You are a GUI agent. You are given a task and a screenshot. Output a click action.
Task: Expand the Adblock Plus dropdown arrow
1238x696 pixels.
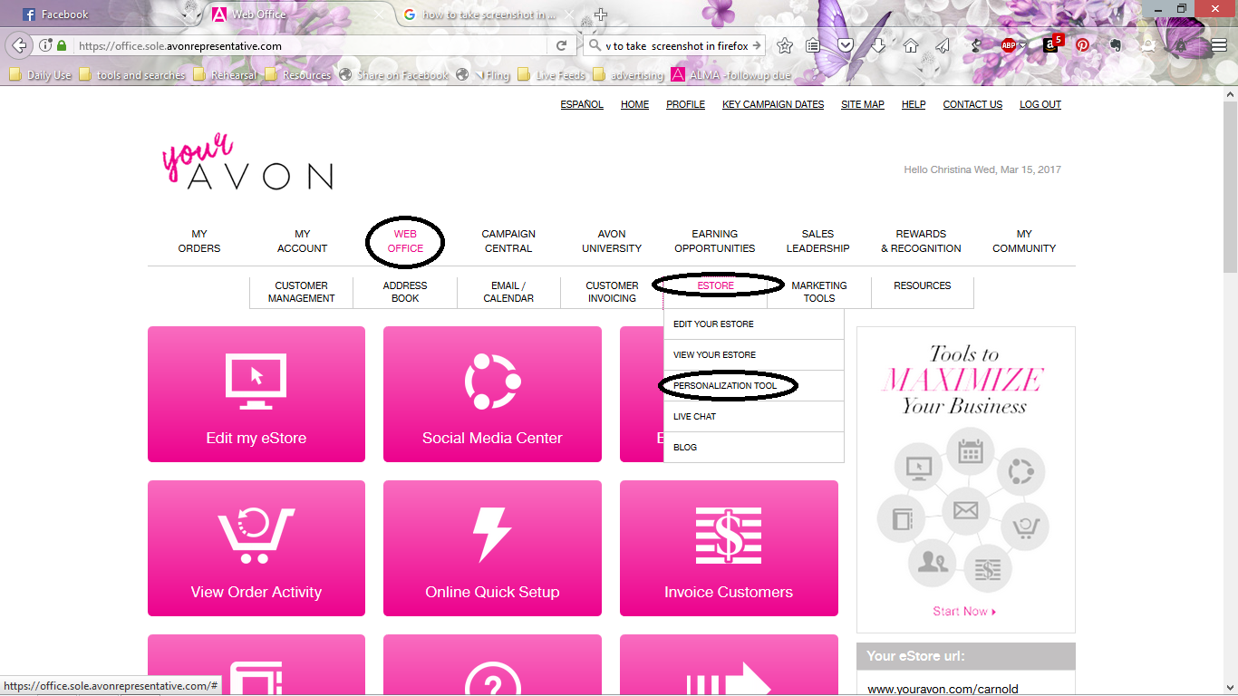point(1022,45)
